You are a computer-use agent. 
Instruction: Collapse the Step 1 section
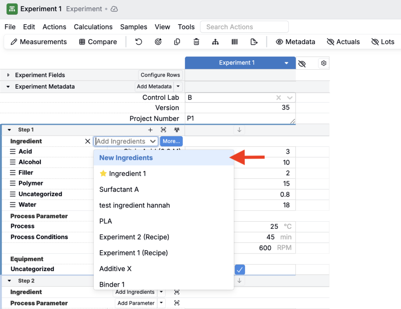pos(9,130)
